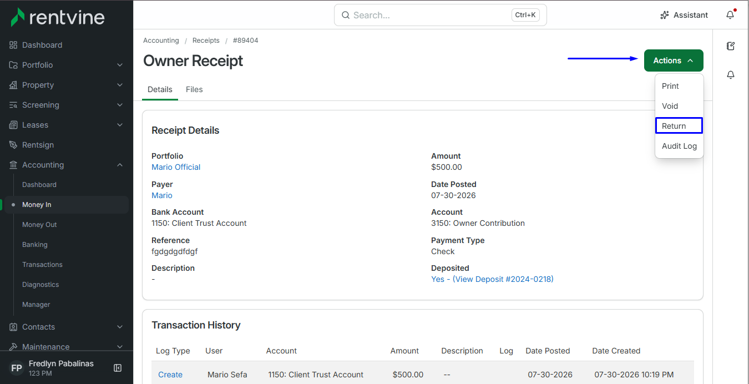The height and width of the screenshot is (384, 749).
Task: Click 07-30-2026 10:19 PM date created cell
Action: (x=634, y=375)
